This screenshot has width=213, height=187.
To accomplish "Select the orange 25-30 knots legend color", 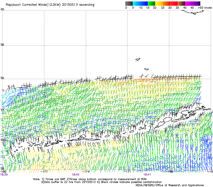I will [166, 3].
